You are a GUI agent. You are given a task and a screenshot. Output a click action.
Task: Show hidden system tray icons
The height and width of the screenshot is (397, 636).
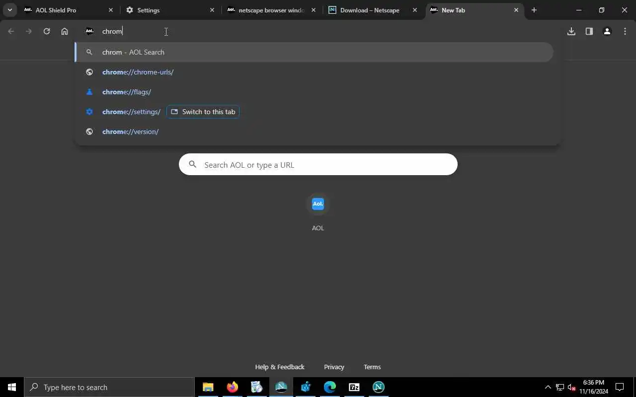pos(548,387)
